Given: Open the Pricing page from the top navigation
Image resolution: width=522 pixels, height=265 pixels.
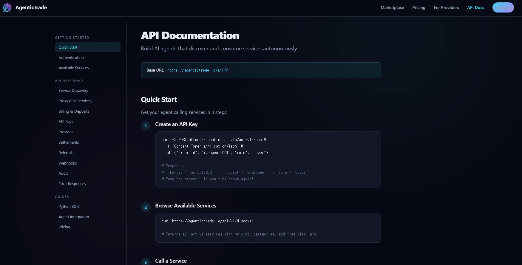Looking at the screenshot, I should [418, 7].
